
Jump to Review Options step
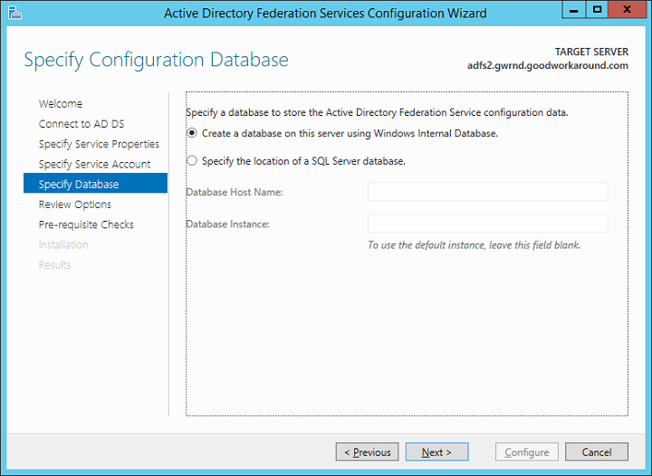[x=75, y=205]
